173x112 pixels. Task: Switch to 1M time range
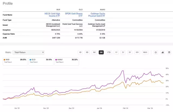(x=94, y=52)
